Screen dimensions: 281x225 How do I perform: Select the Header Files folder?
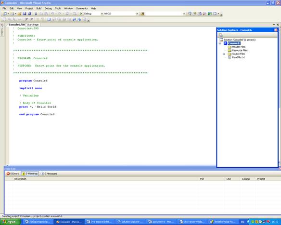(x=239, y=47)
